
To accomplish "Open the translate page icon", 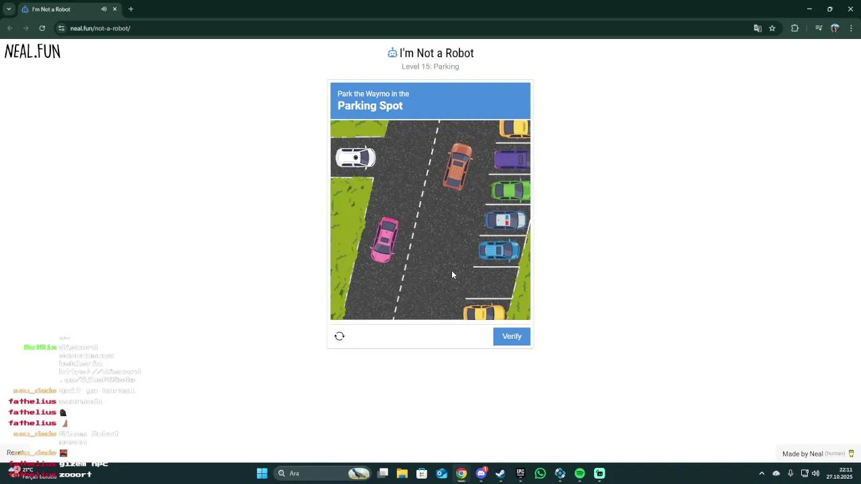I will pyautogui.click(x=757, y=28).
